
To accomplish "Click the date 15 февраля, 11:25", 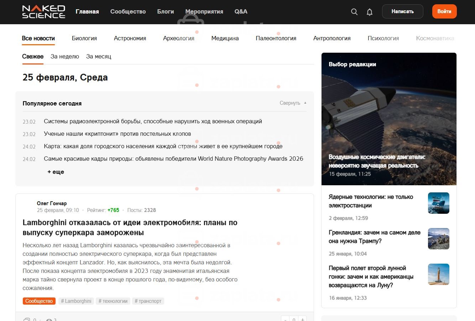I will (350, 174).
